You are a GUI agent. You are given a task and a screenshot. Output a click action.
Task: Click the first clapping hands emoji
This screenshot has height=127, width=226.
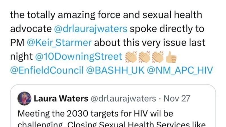tap(131, 57)
